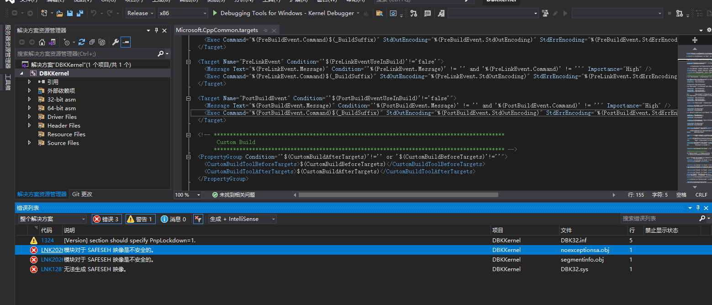Expand the Source Files tree node

pyautogui.click(x=29, y=143)
